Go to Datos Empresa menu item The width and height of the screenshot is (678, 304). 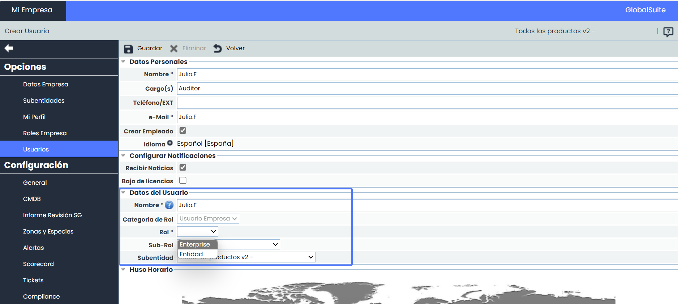coord(46,84)
